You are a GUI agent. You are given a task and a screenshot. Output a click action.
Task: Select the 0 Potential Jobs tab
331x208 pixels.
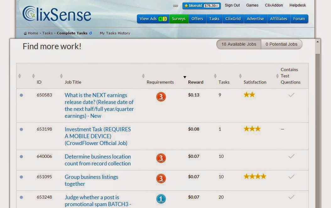281,44
